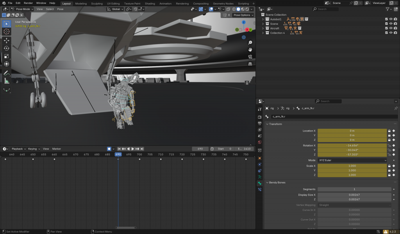Select the Rotate tool in the toolbar
Viewport: 400px width, 234px height.
(x=7, y=48)
